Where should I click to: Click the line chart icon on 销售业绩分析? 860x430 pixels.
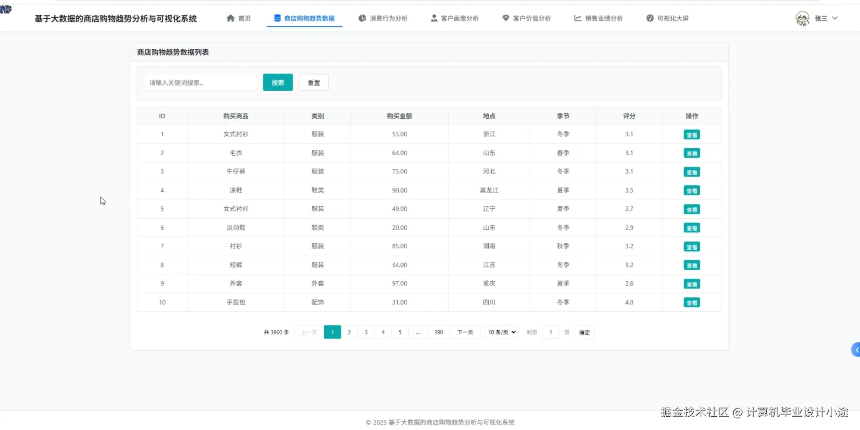577,18
